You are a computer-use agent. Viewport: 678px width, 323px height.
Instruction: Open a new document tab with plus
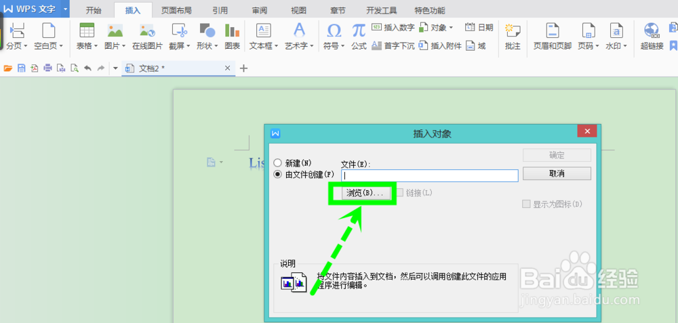244,68
